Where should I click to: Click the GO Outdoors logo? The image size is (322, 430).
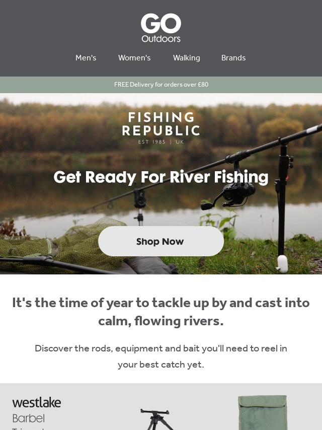coord(161,28)
